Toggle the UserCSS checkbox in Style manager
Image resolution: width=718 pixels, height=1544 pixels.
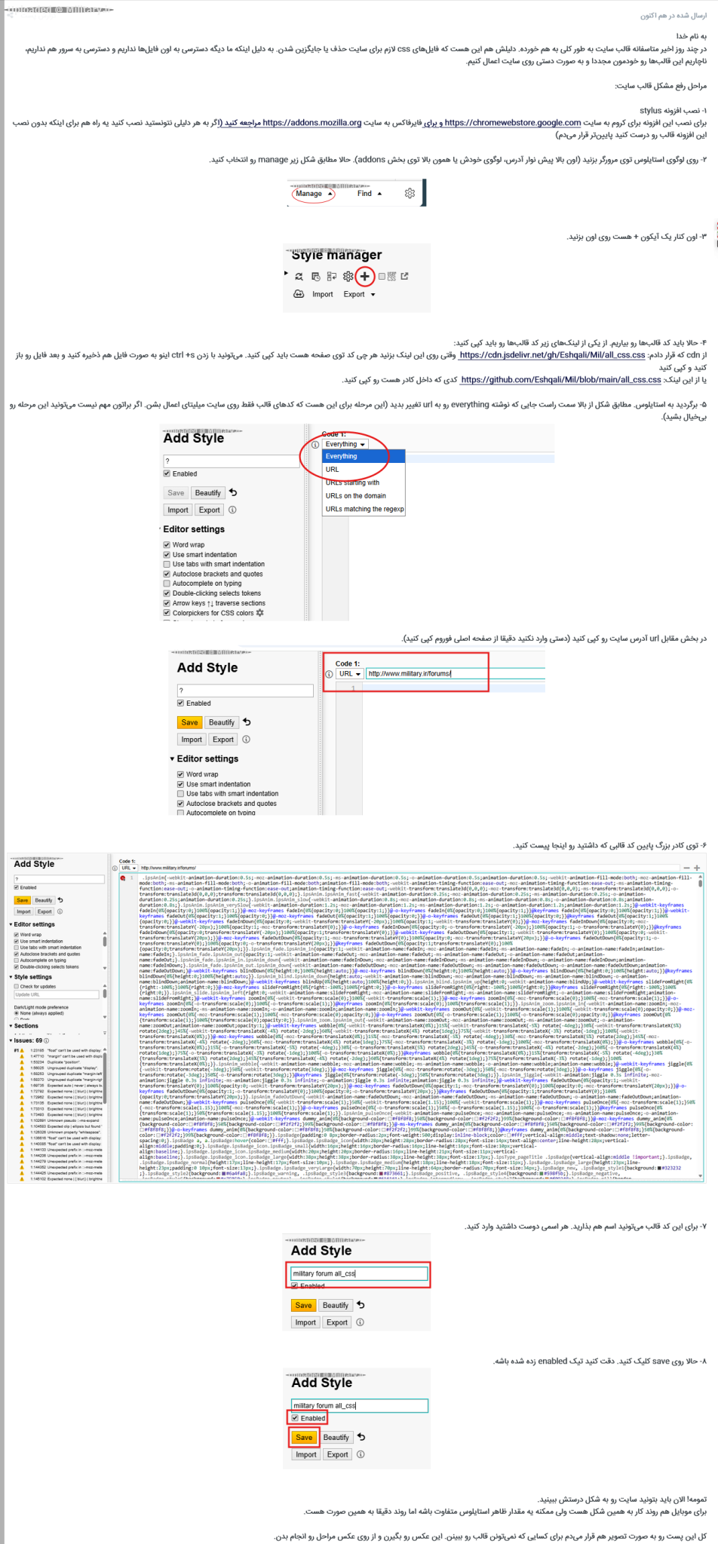point(382,277)
